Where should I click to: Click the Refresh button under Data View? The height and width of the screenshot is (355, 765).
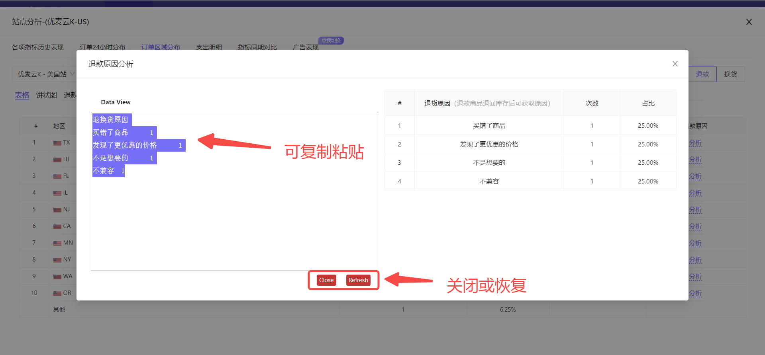coord(358,280)
